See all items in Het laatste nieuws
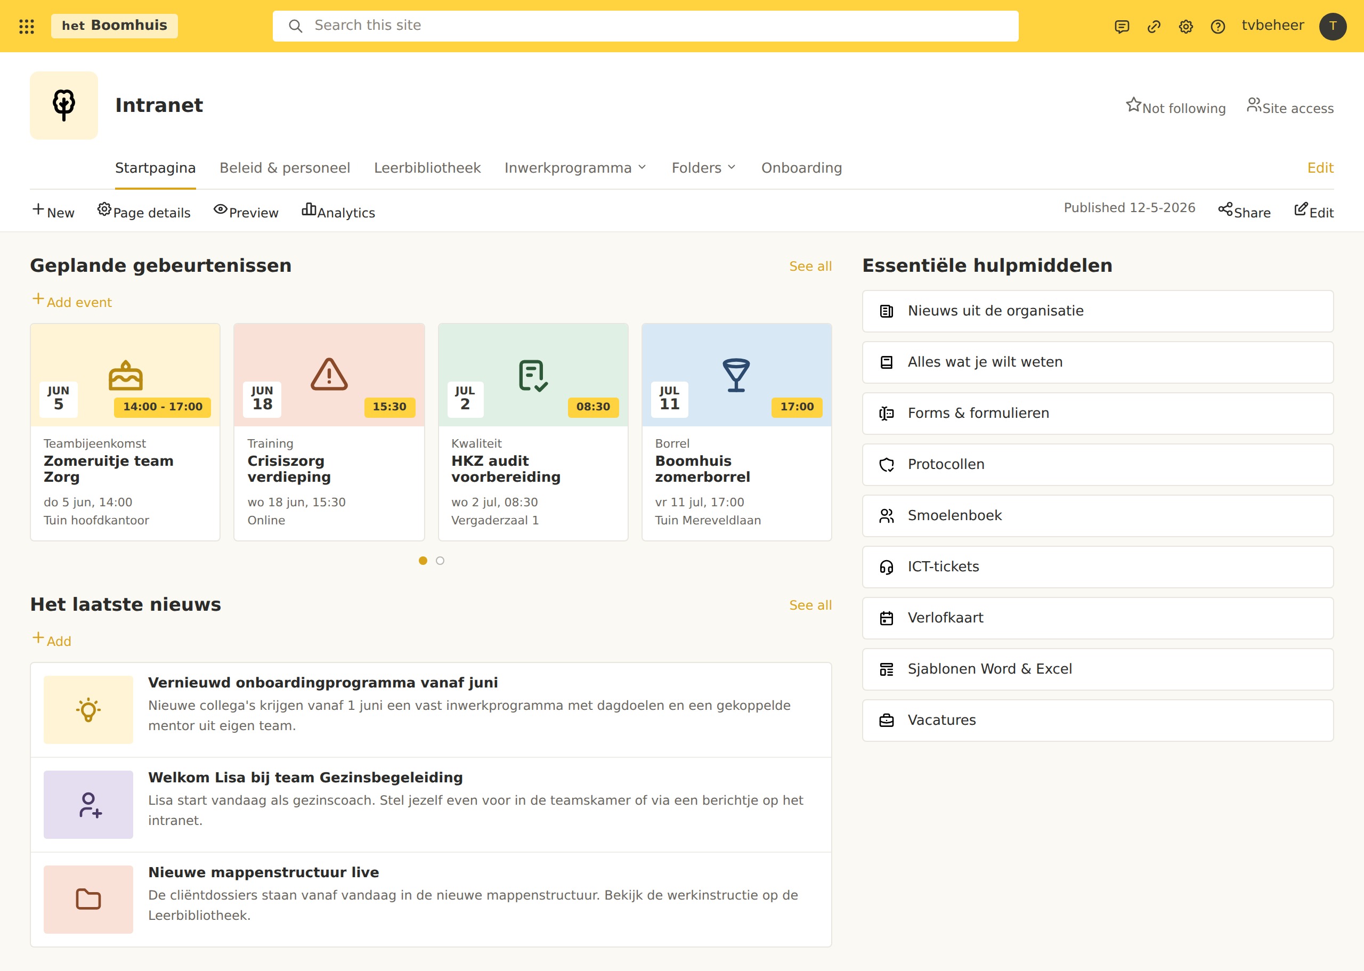This screenshot has height=971, width=1364. [810, 606]
